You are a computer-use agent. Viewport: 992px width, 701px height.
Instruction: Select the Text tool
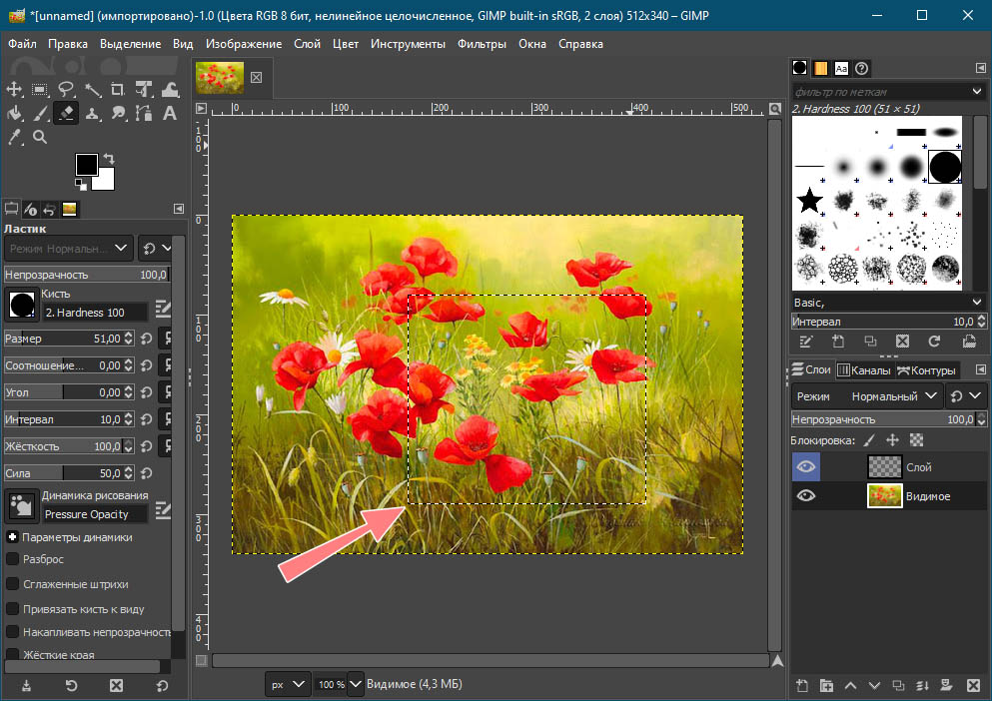tap(170, 113)
